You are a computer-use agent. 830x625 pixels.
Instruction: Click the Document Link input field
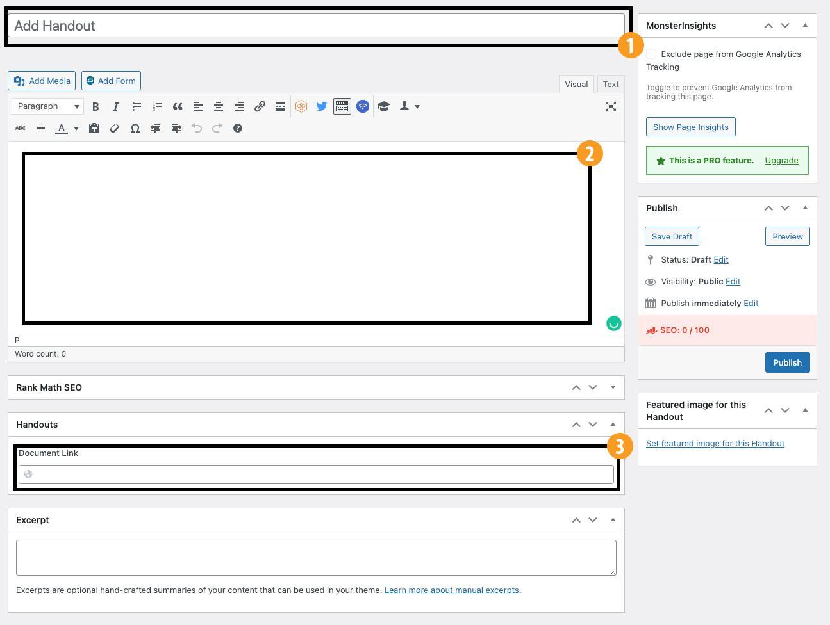click(316, 475)
